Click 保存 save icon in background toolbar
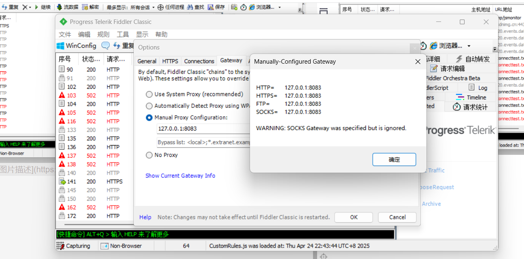Viewport: 524px width, 259px height. point(211,7)
